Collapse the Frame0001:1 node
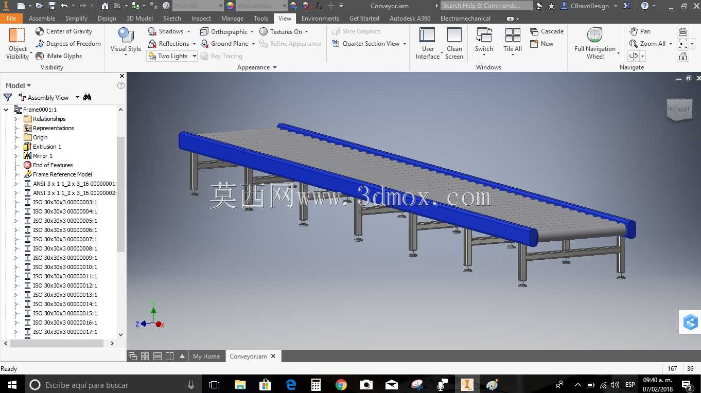The image size is (701, 393). click(x=7, y=110)
